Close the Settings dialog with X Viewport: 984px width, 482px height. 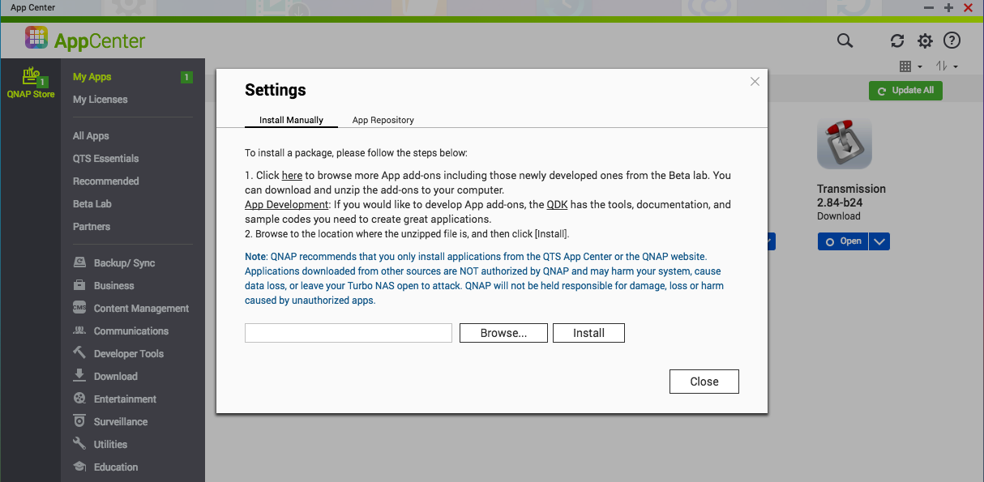[755, 81]
